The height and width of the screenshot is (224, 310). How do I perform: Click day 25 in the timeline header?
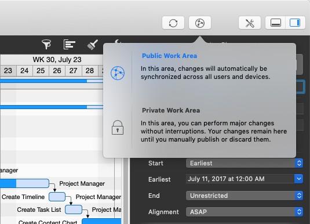coord(41,70)
